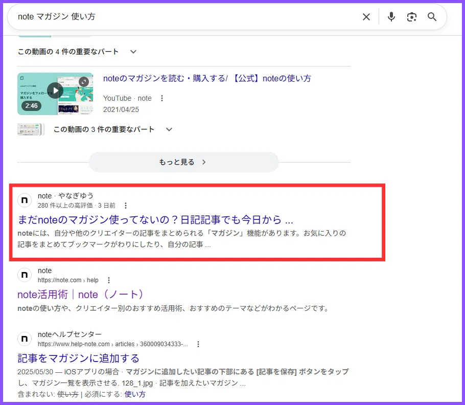This screenshot has height=405, width=465.
Task: Open the '記事をマガジンに追加する' result
Action: pyautogui.click(x=78, y=358)
